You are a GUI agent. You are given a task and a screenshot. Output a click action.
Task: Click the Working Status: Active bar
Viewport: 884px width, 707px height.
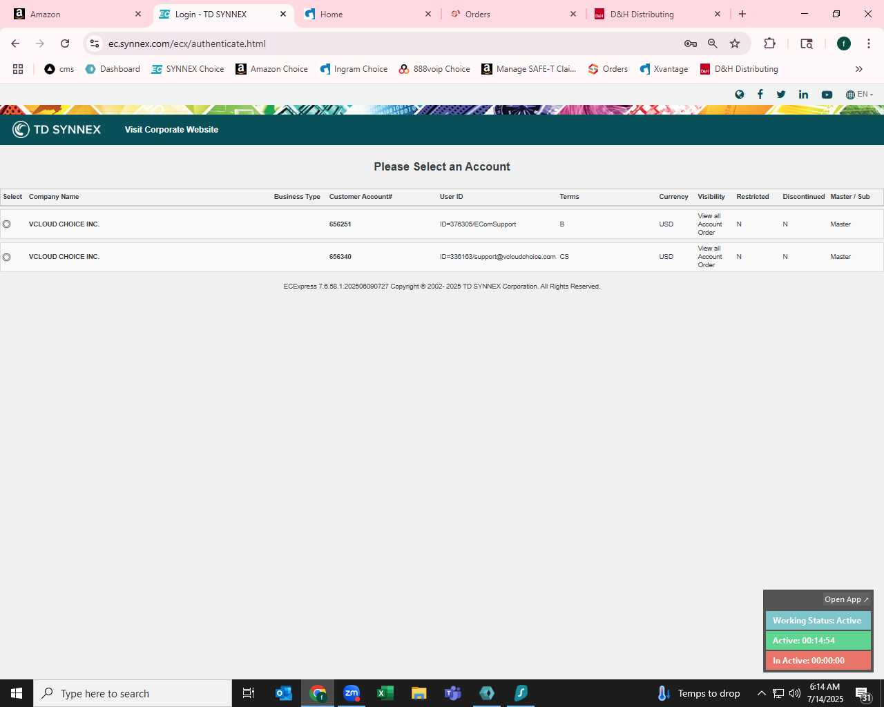pyautogui.click(x=818, y=621)
